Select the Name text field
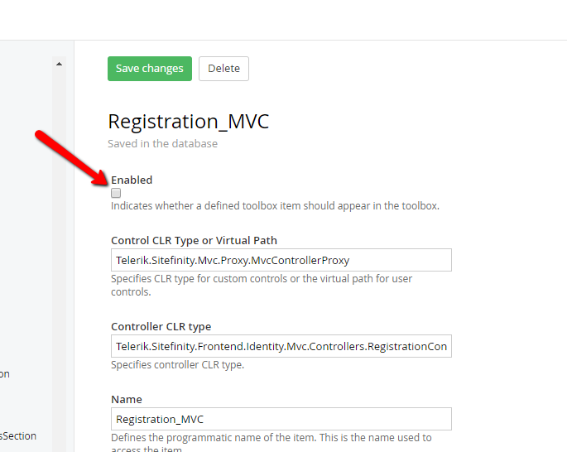567x452 pixels. pos(281,419)
